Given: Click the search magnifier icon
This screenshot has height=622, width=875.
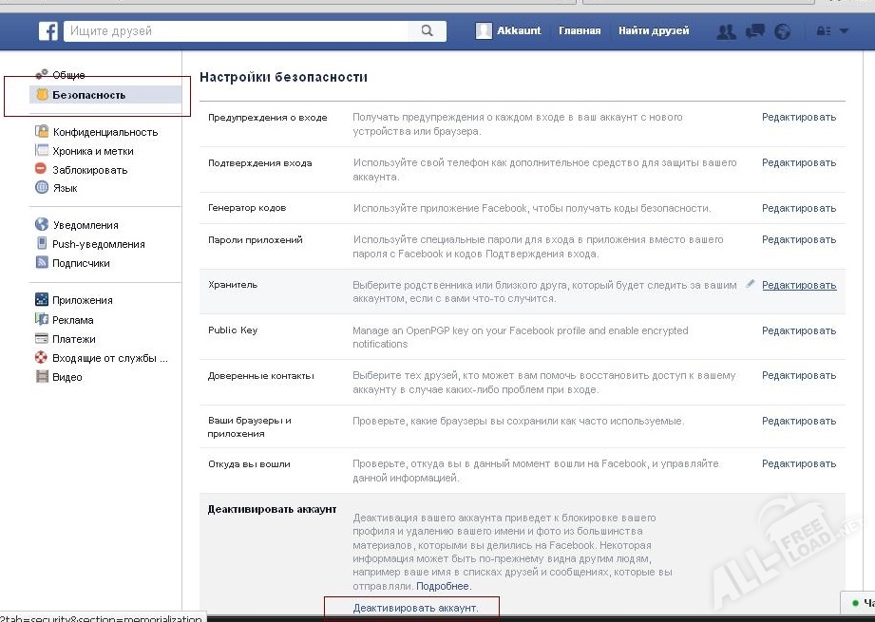Looking at the screenshot, I should pos(427,31).
